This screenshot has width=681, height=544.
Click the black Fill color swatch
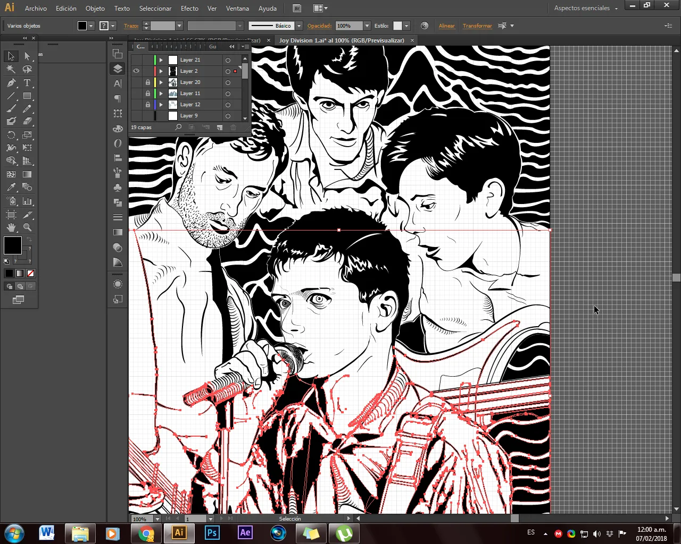[x=82, y=25]
